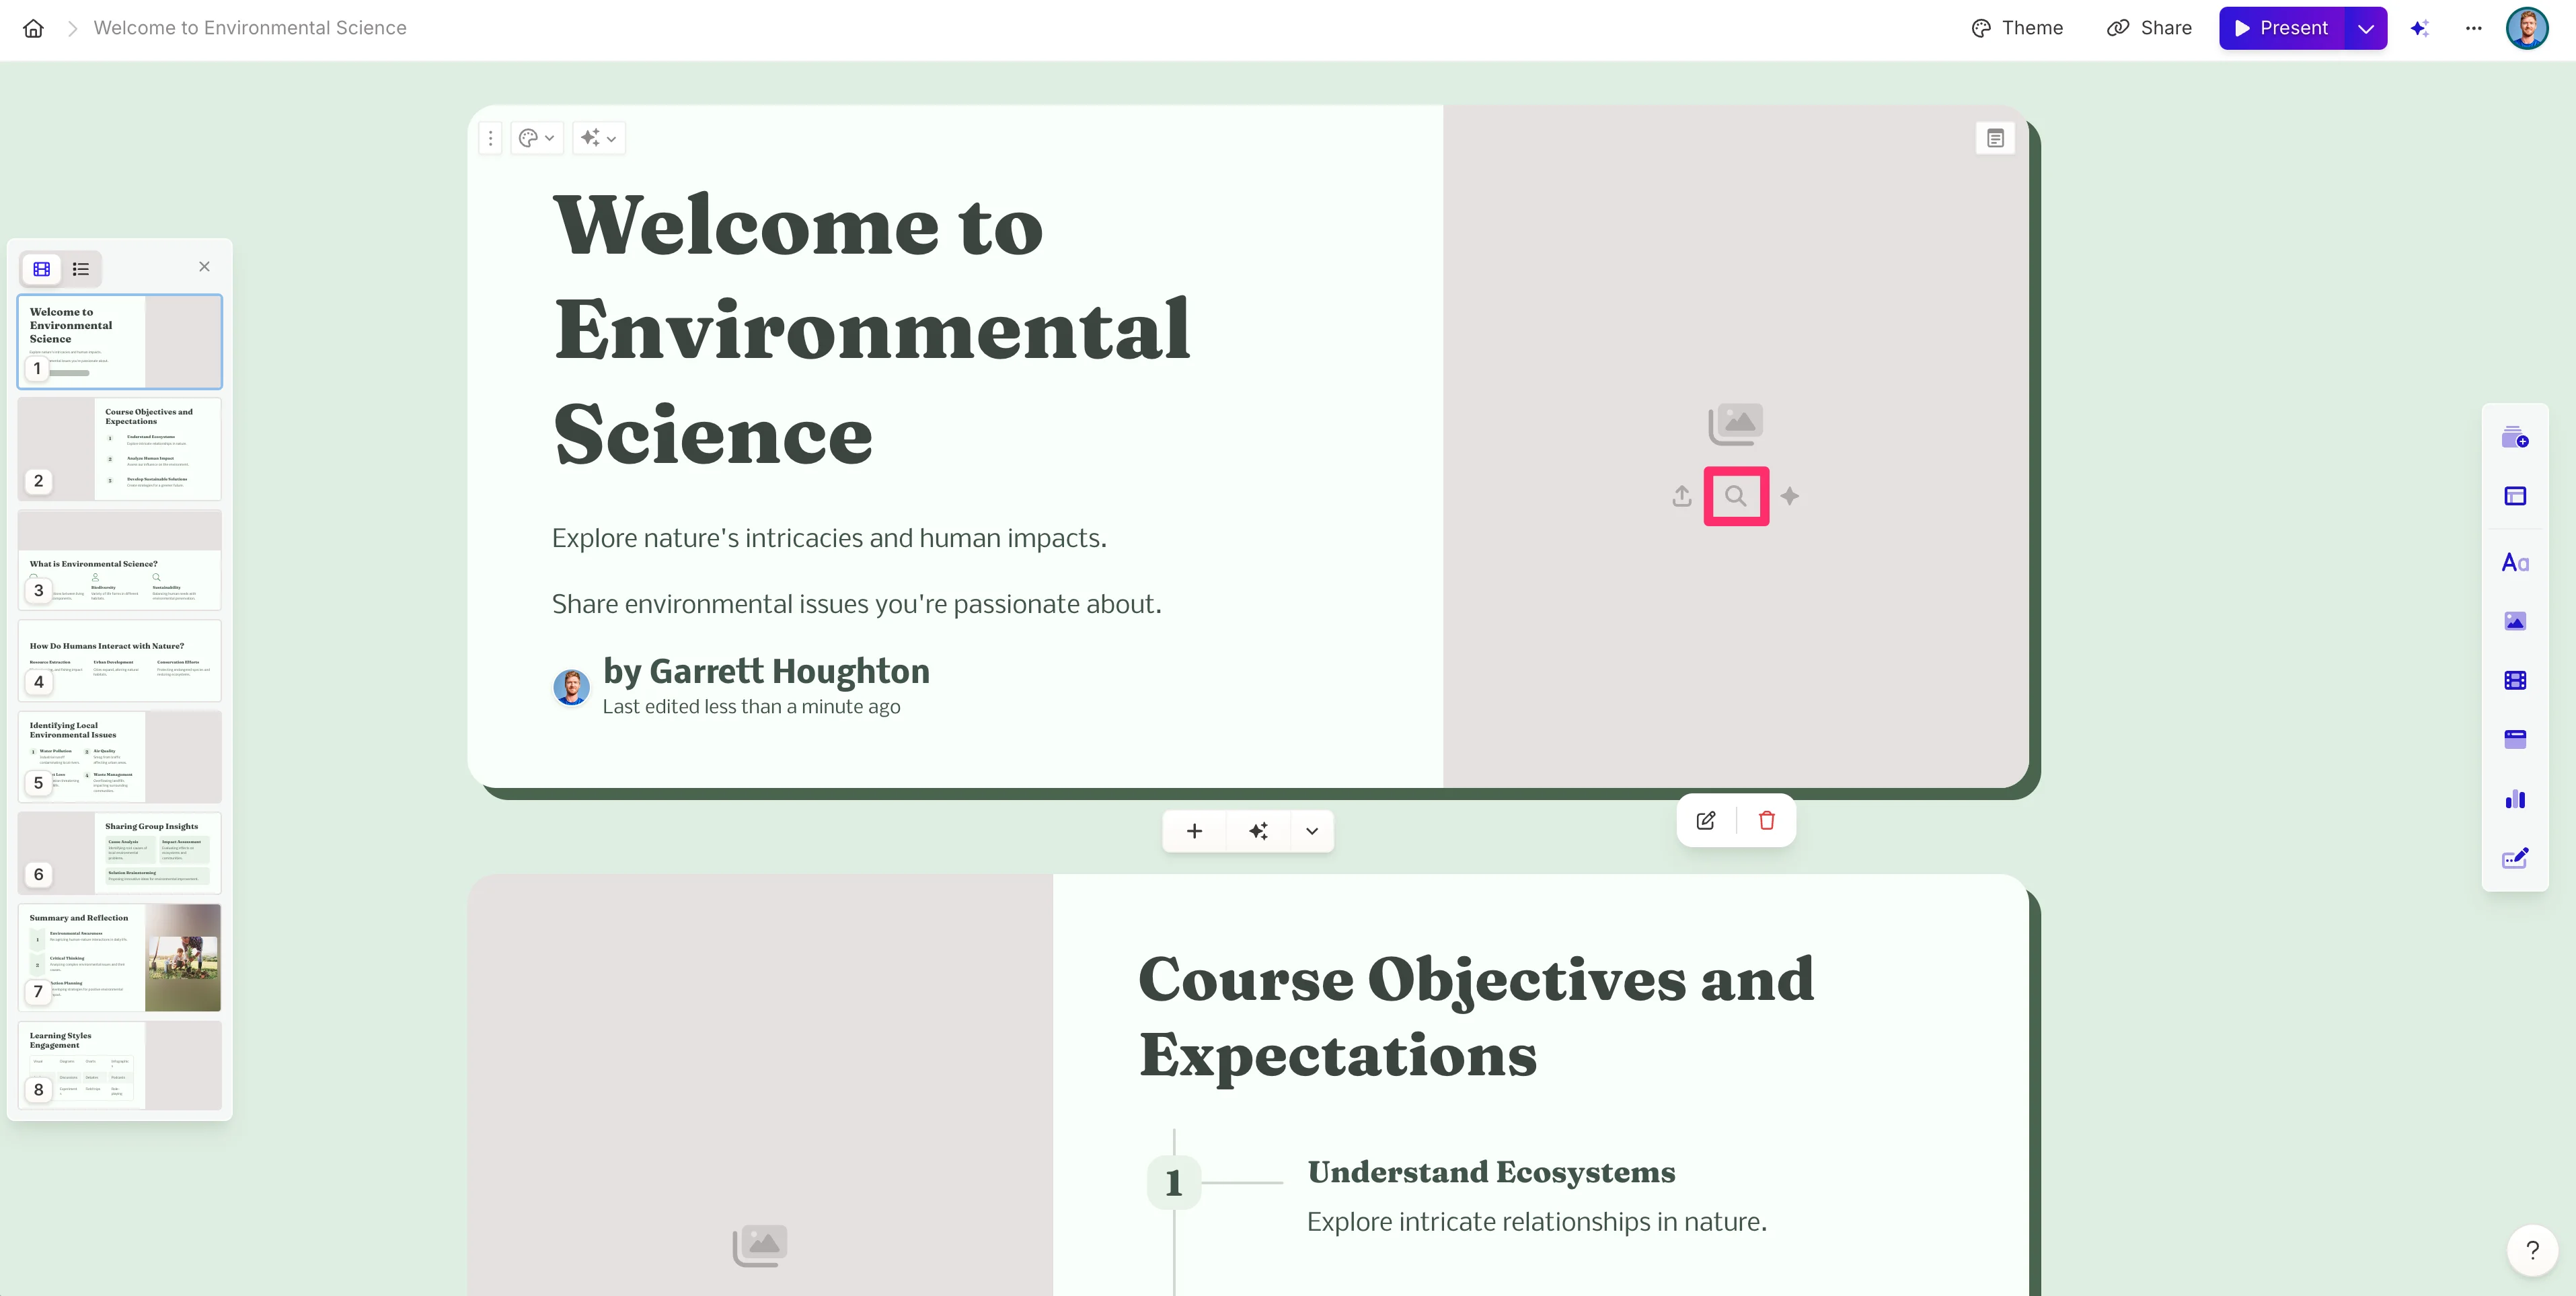Viewport: 2576px width, 1296px height.
Task: Click the AI generate image sparkle icon
Action: 1790,497
